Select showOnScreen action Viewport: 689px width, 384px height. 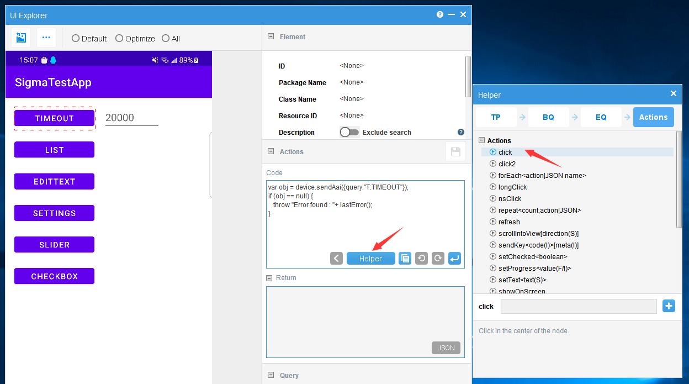point(522,291)
